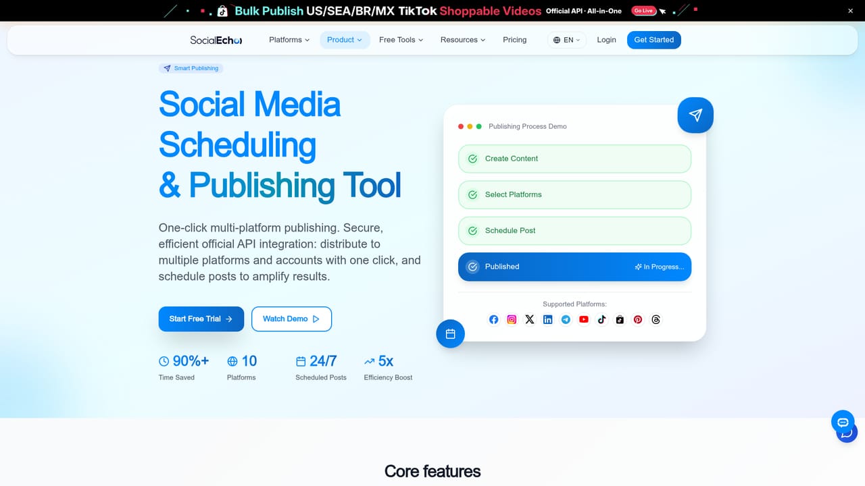Click the Get Started button
Screen dimensions: 865x486
654,40
